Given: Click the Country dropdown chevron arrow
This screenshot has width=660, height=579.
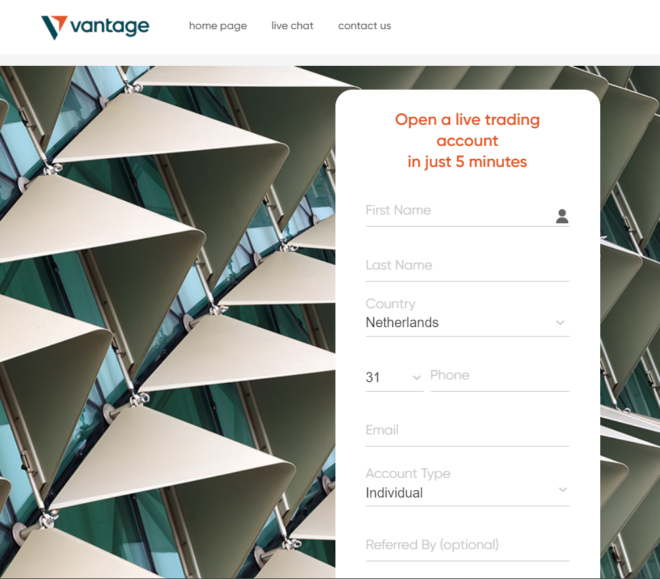Looking at the screenshot, I should click(x=560, y=322).
